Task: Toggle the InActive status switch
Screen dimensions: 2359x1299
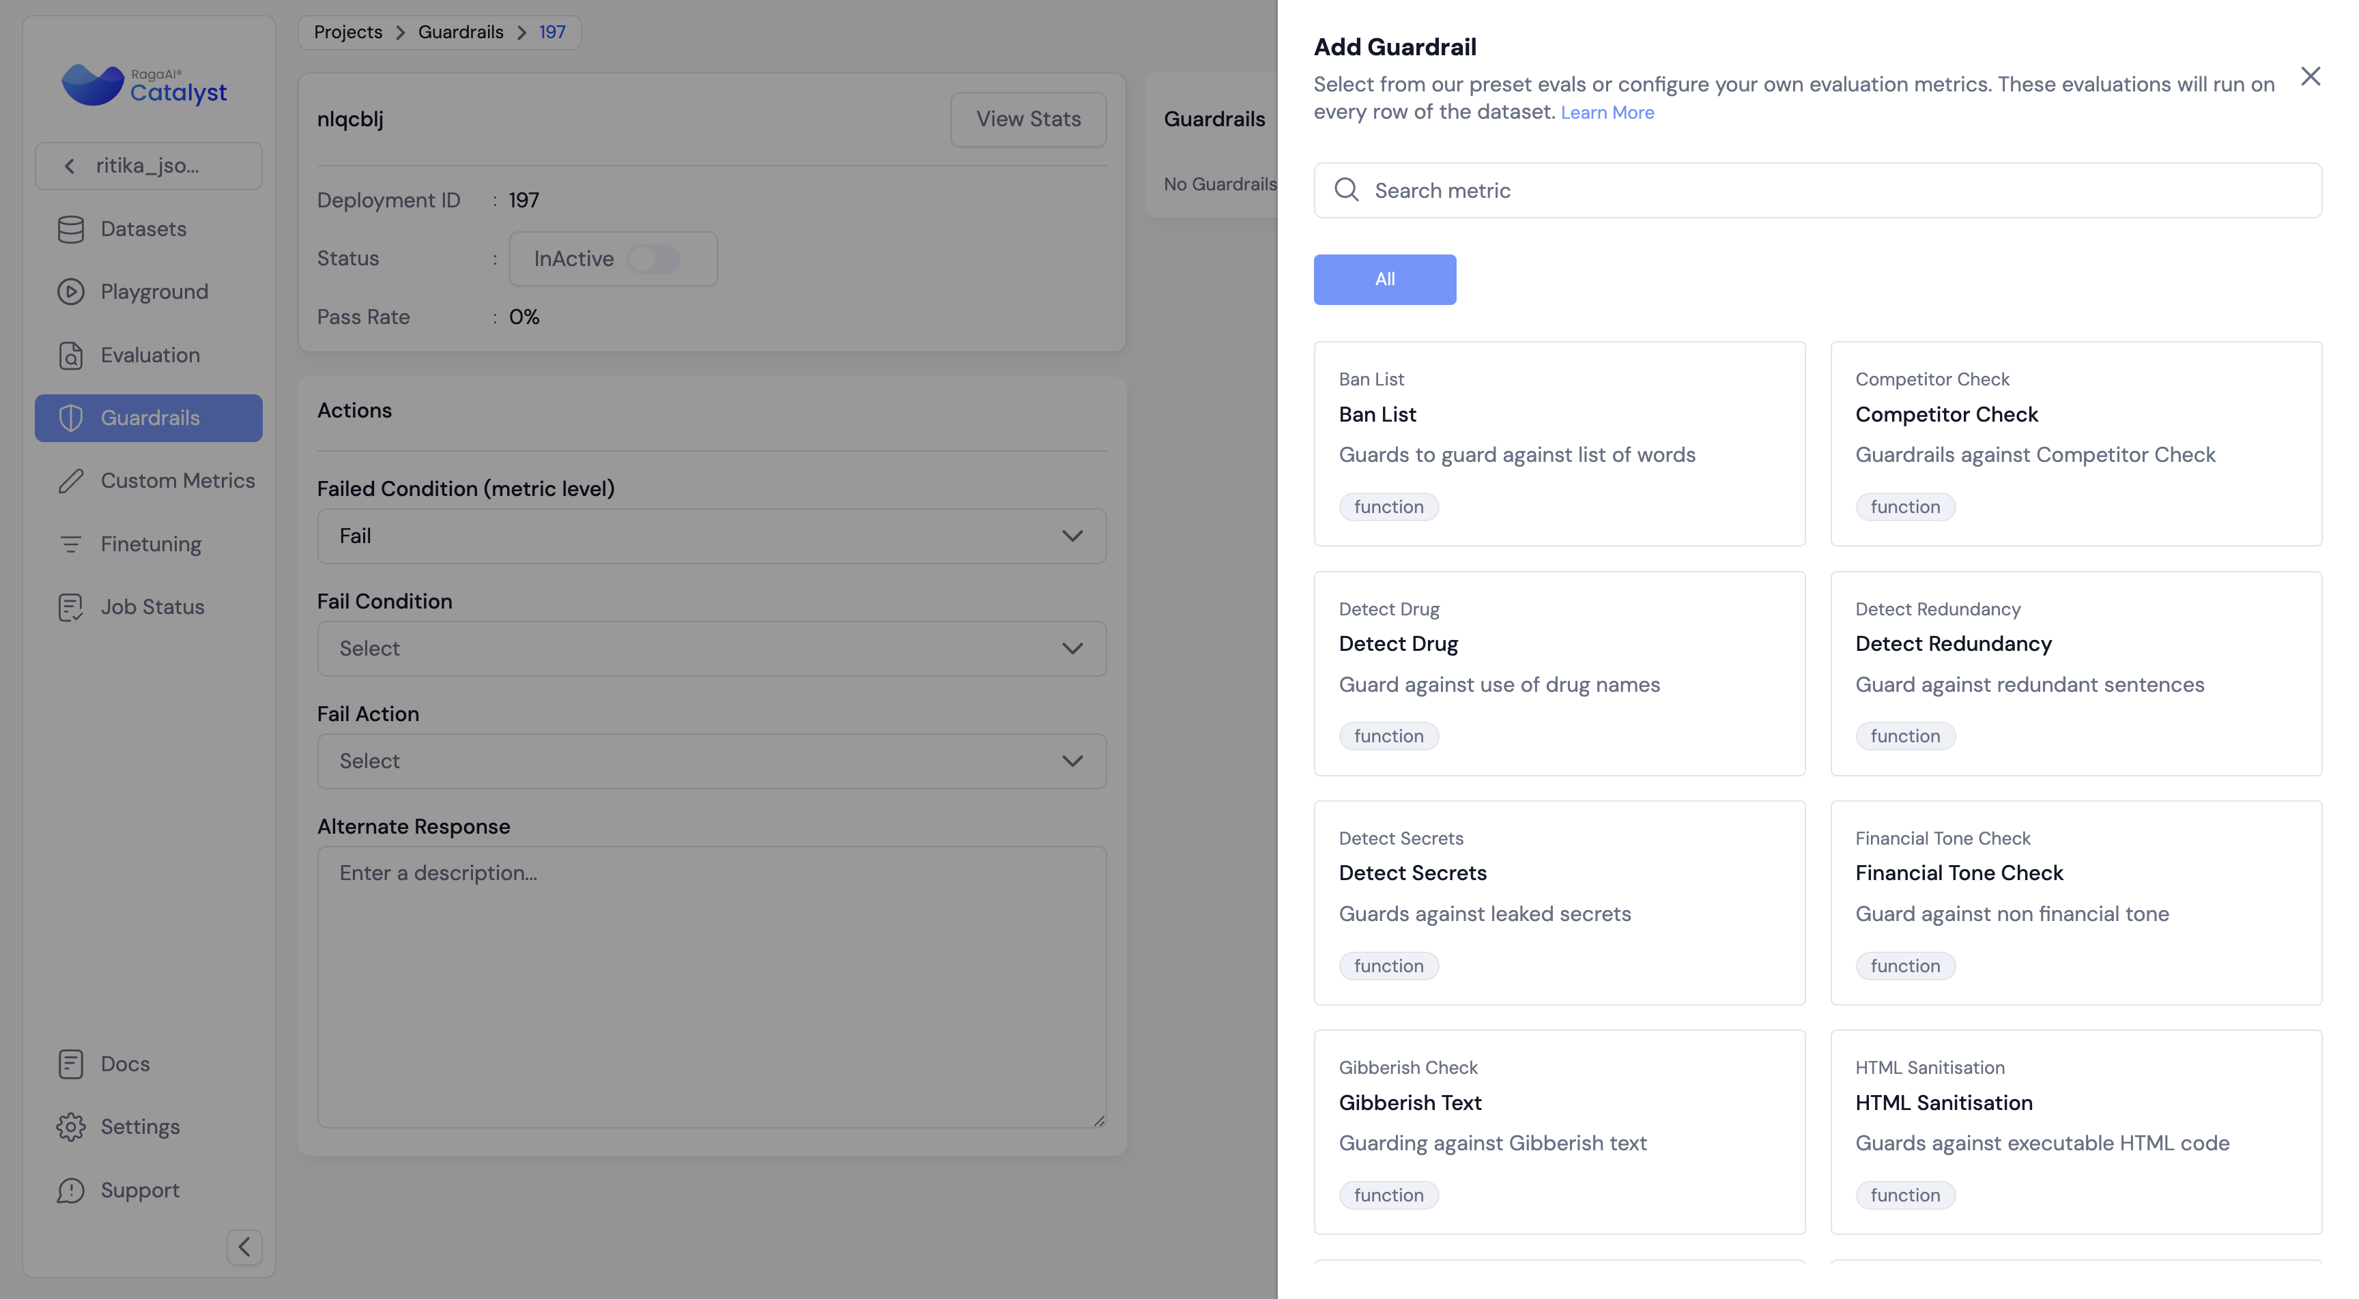Action: (653, 259)
